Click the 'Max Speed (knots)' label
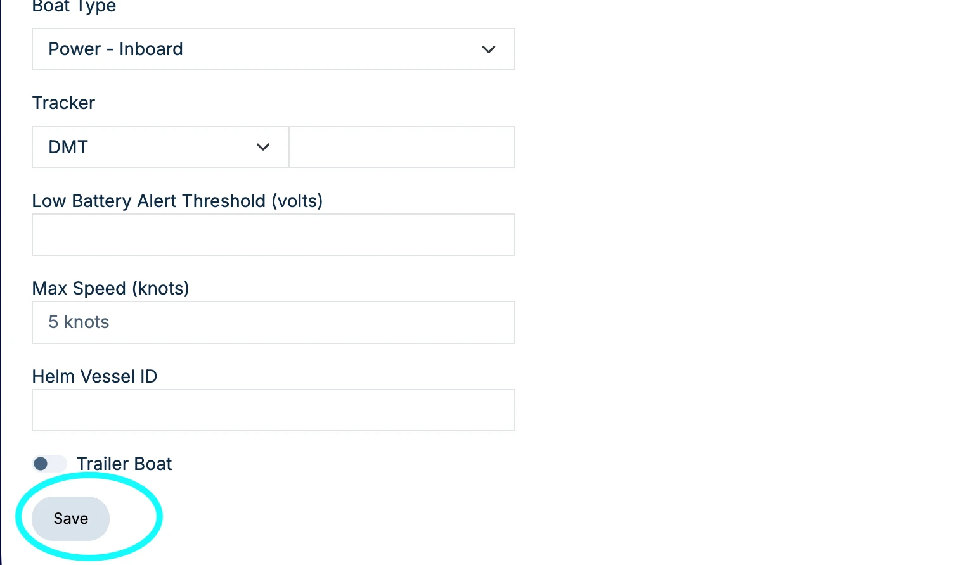 coord(110,288)
